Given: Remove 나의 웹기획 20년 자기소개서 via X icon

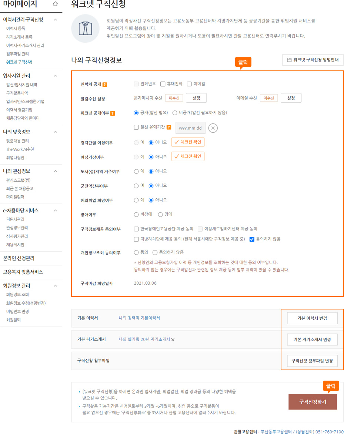Looking at the screenshot, I should point(173,339).
